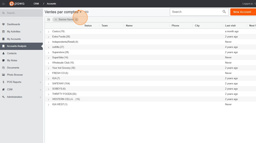The image size is (256, 143).
Task: Click the Photo Browser image icon
Action: [3, 75]
